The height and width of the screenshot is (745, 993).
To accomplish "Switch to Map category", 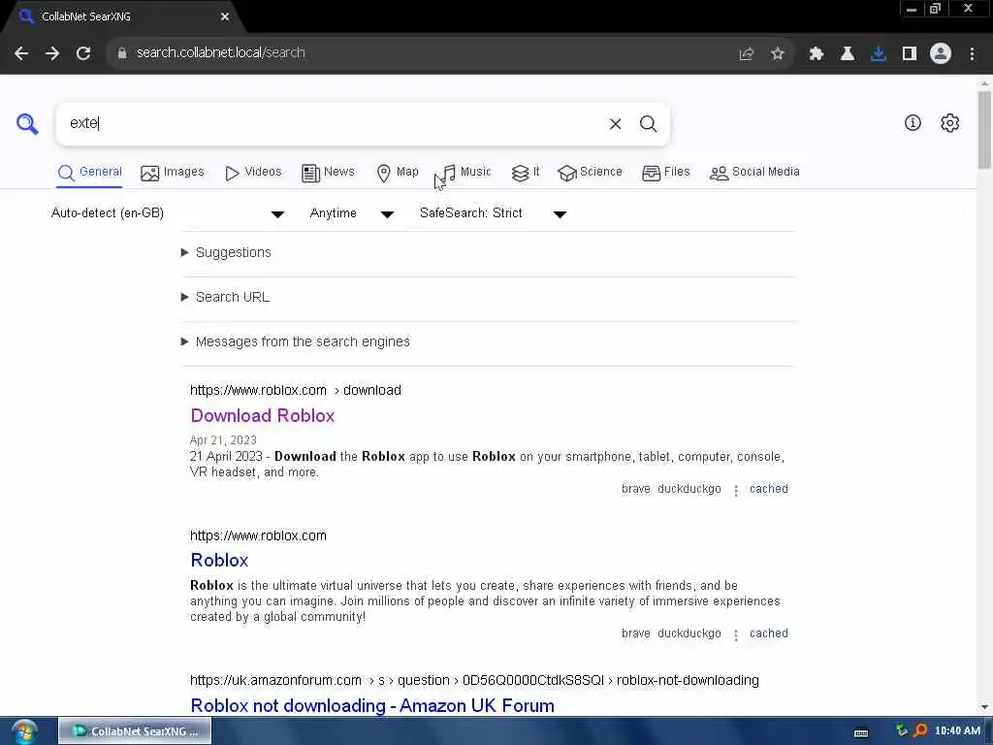I will [397, 173].
